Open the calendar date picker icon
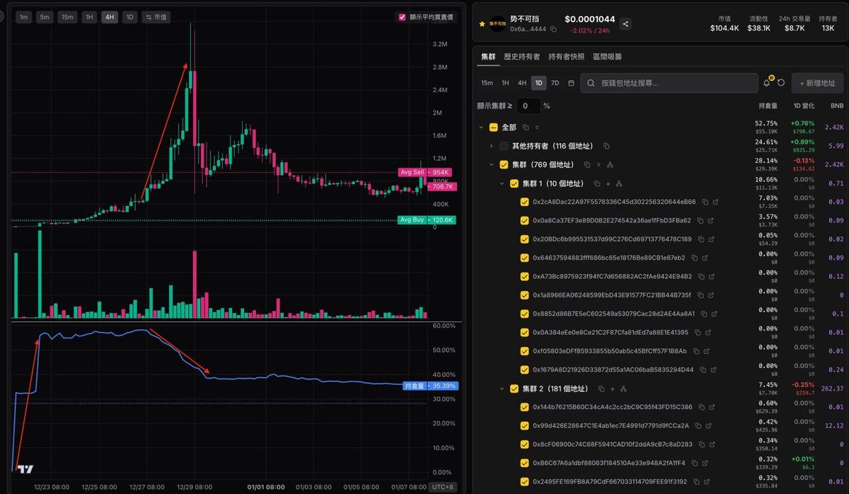The width and height of the screenshot is (849, 494). tap(571, 83)
